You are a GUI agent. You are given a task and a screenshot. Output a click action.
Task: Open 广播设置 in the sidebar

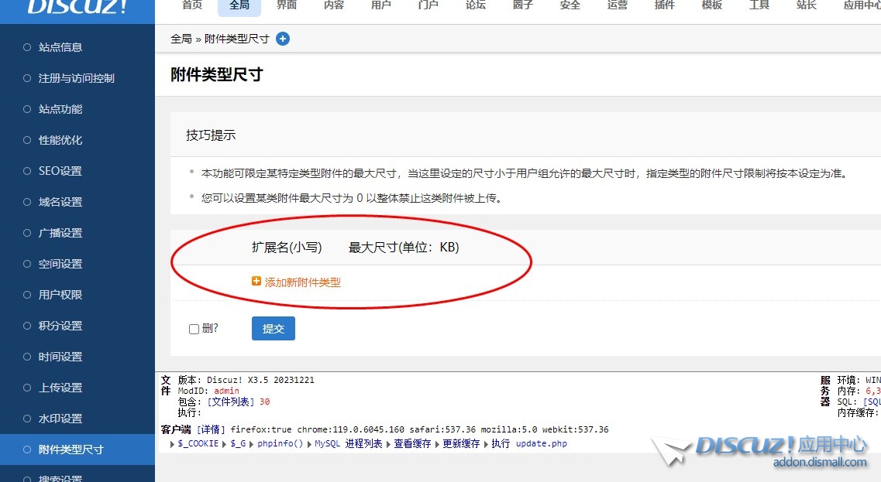click(x=60, y=232)
